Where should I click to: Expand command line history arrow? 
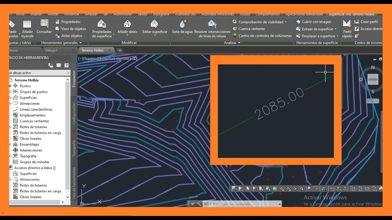tap(280, 204)
